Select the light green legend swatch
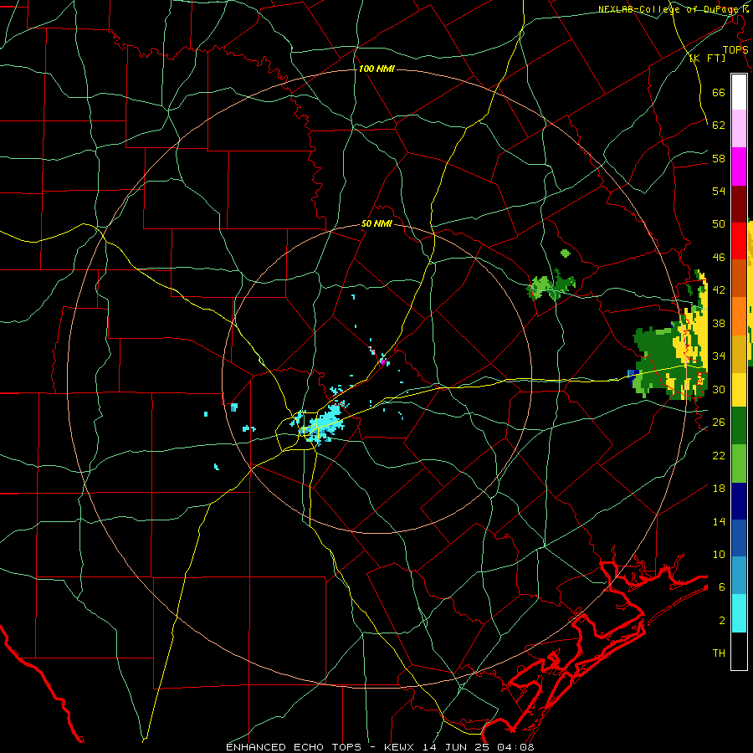 739,464
